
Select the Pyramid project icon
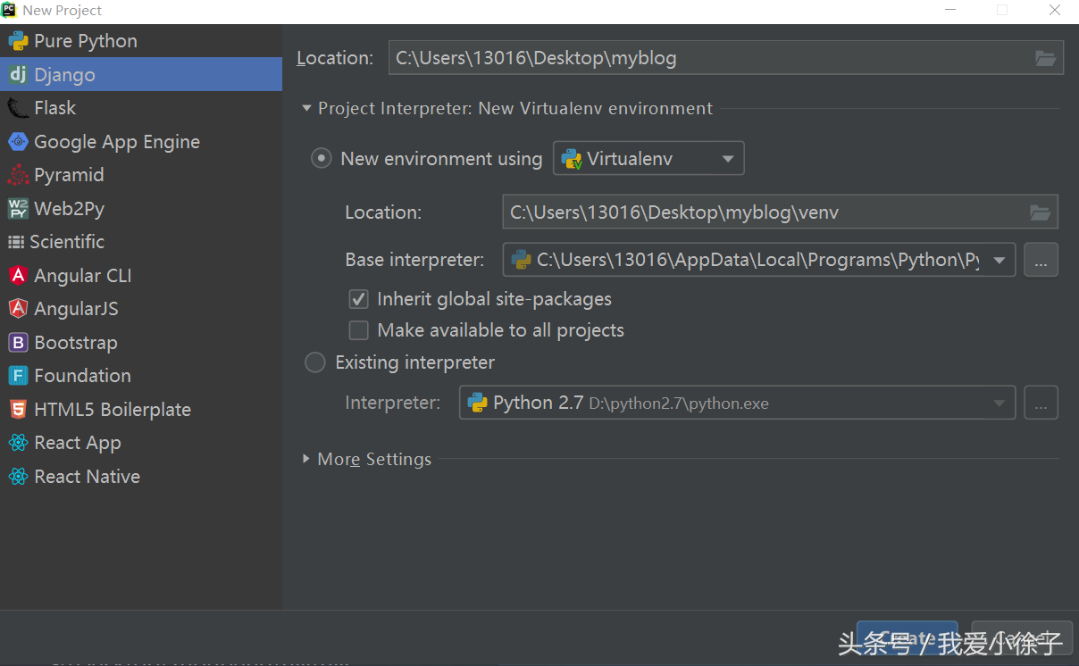[x=18, y=175]
